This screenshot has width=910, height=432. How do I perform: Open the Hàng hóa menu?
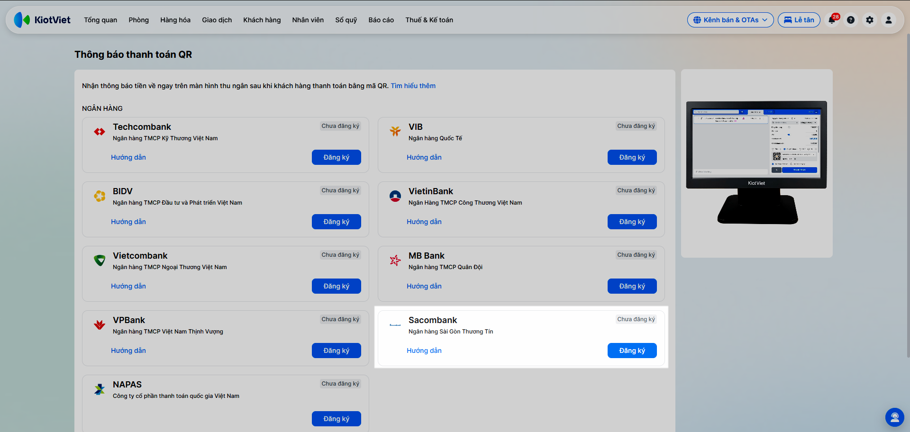175,20
